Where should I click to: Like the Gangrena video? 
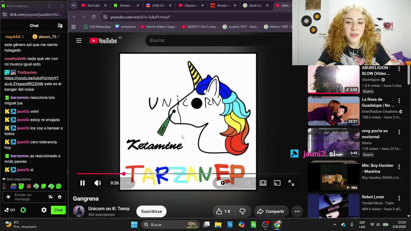coord(223,211)
